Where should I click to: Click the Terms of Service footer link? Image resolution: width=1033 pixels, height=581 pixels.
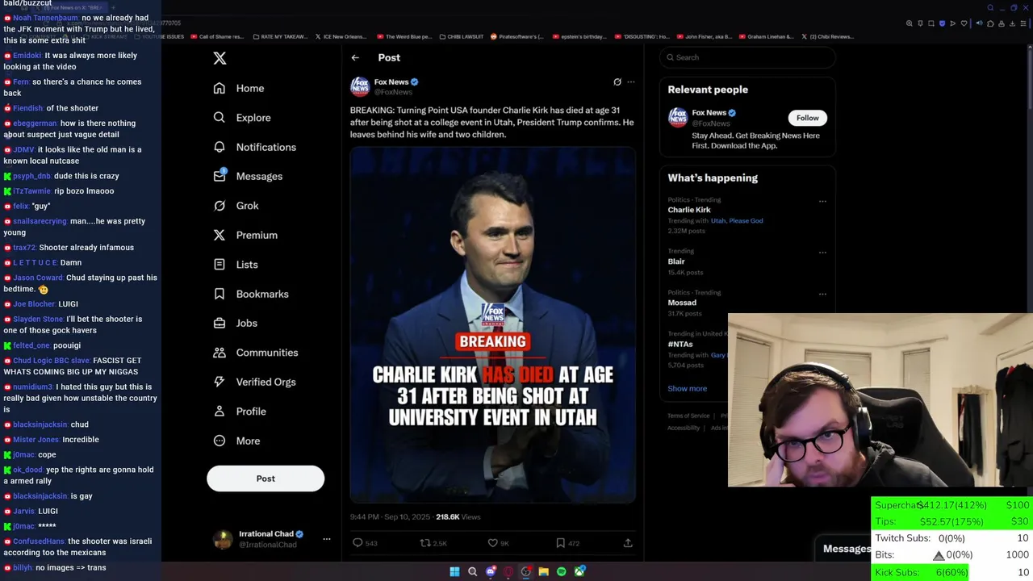tap(688, 416)
